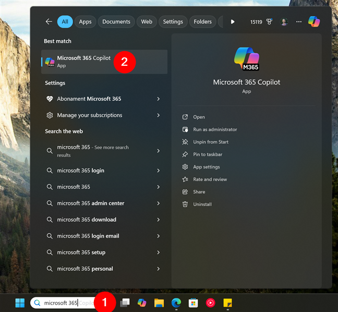Choose Uninstall in app actions
This screenshot has height=312, width=338.
click(x=202, y=205)
